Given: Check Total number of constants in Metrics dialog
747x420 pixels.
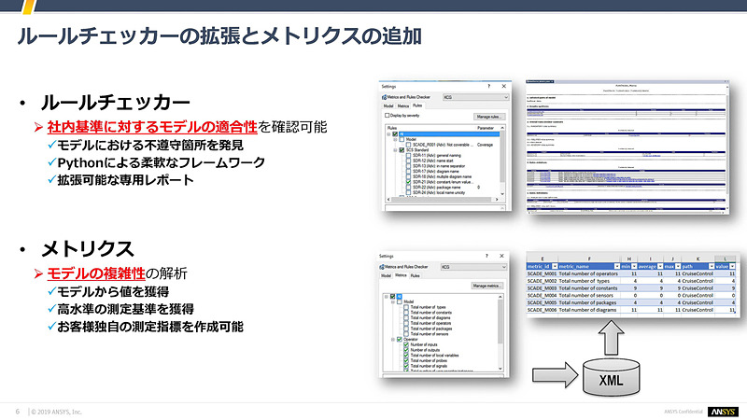Looking at the screenshot, I should pyautogui.click(x=406, y=313).
